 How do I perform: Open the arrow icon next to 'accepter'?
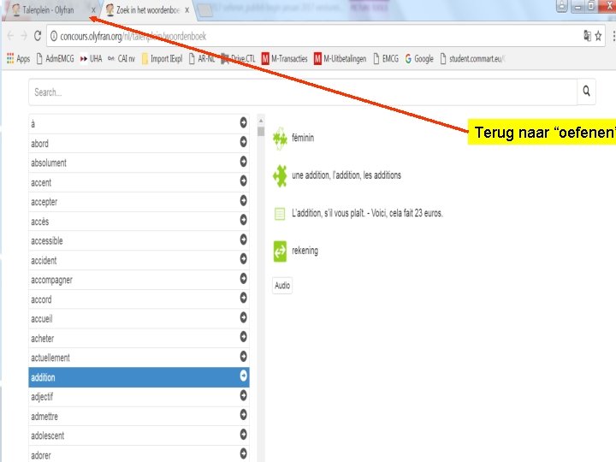[x=243, y=200]
